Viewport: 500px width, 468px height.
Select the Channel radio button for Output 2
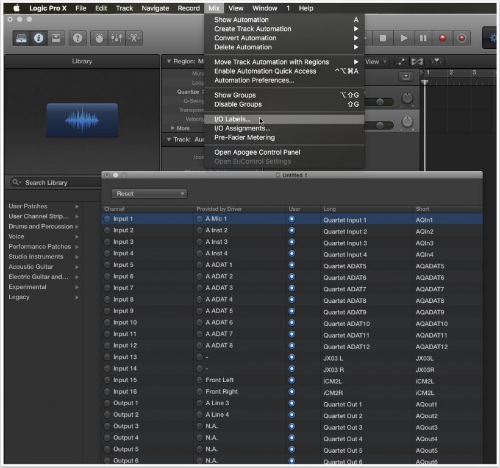[x=107, y=414]
